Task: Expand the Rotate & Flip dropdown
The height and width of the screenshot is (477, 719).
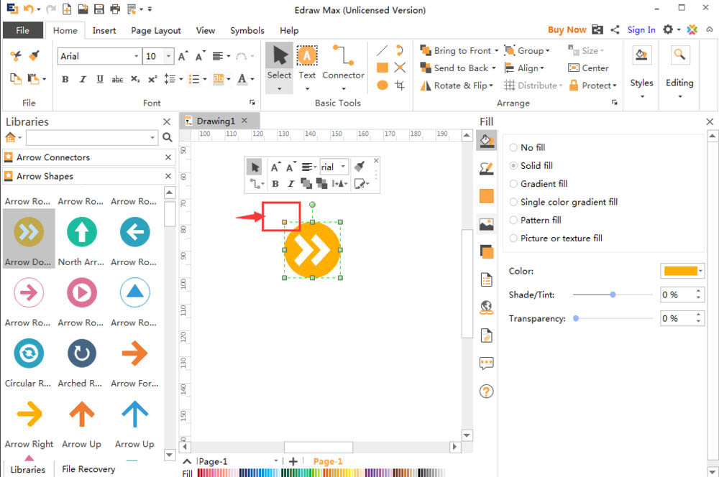Action: coord(491,85)
